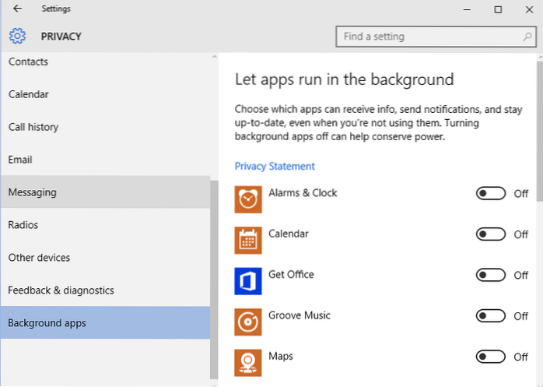Viewport: 543px width, 387px height.
Task: Click the Get Office app icon
Action: point(248,281)
